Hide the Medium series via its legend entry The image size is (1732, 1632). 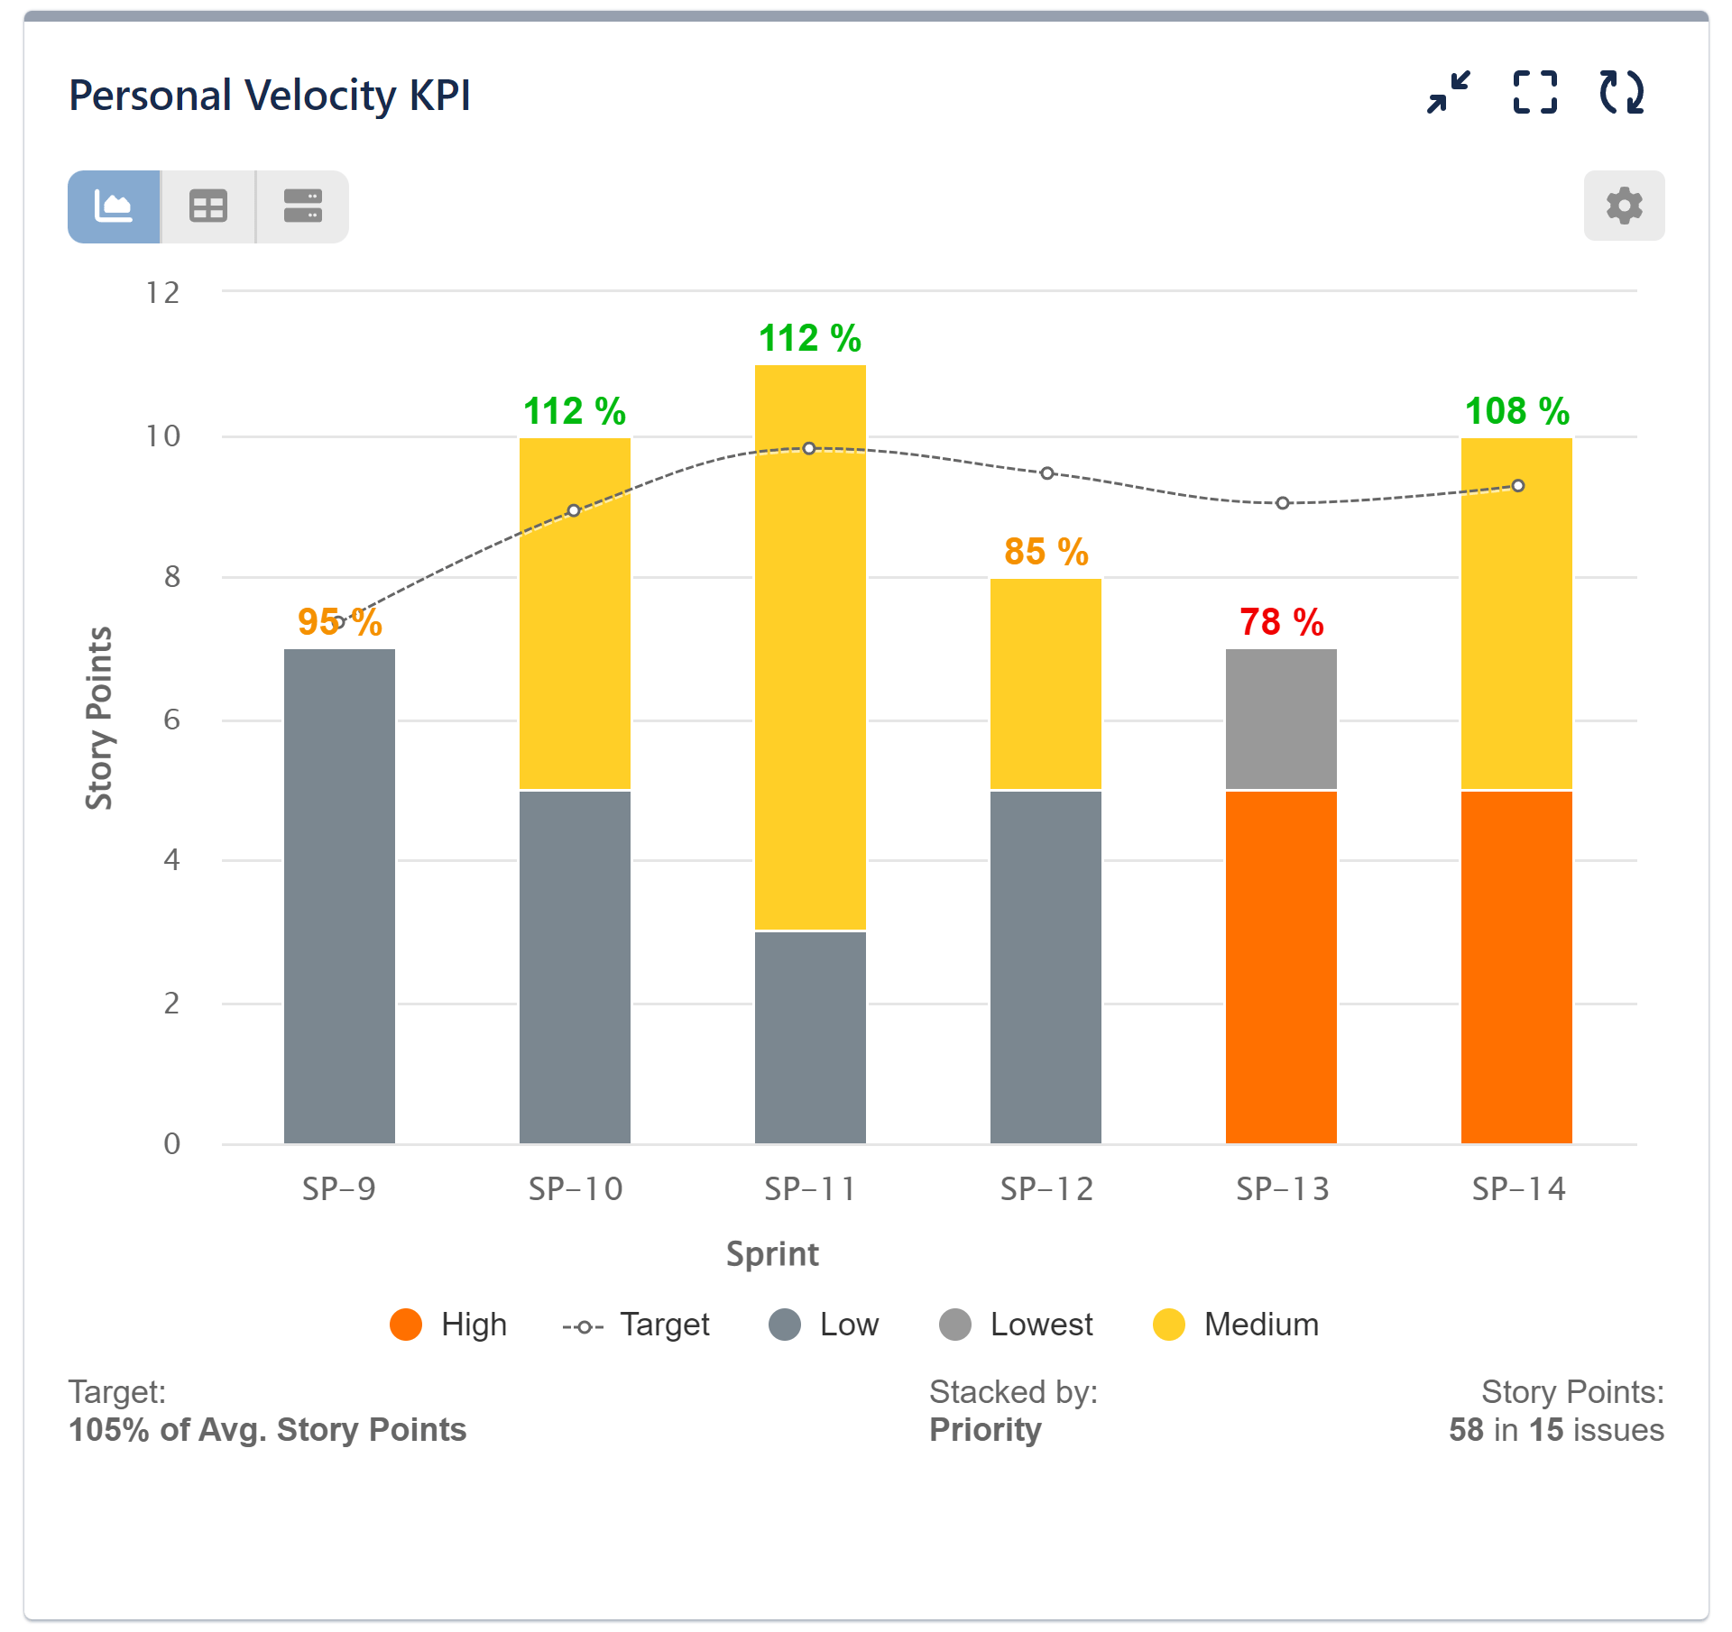pyautogui.click(x=1169, y=1325)
